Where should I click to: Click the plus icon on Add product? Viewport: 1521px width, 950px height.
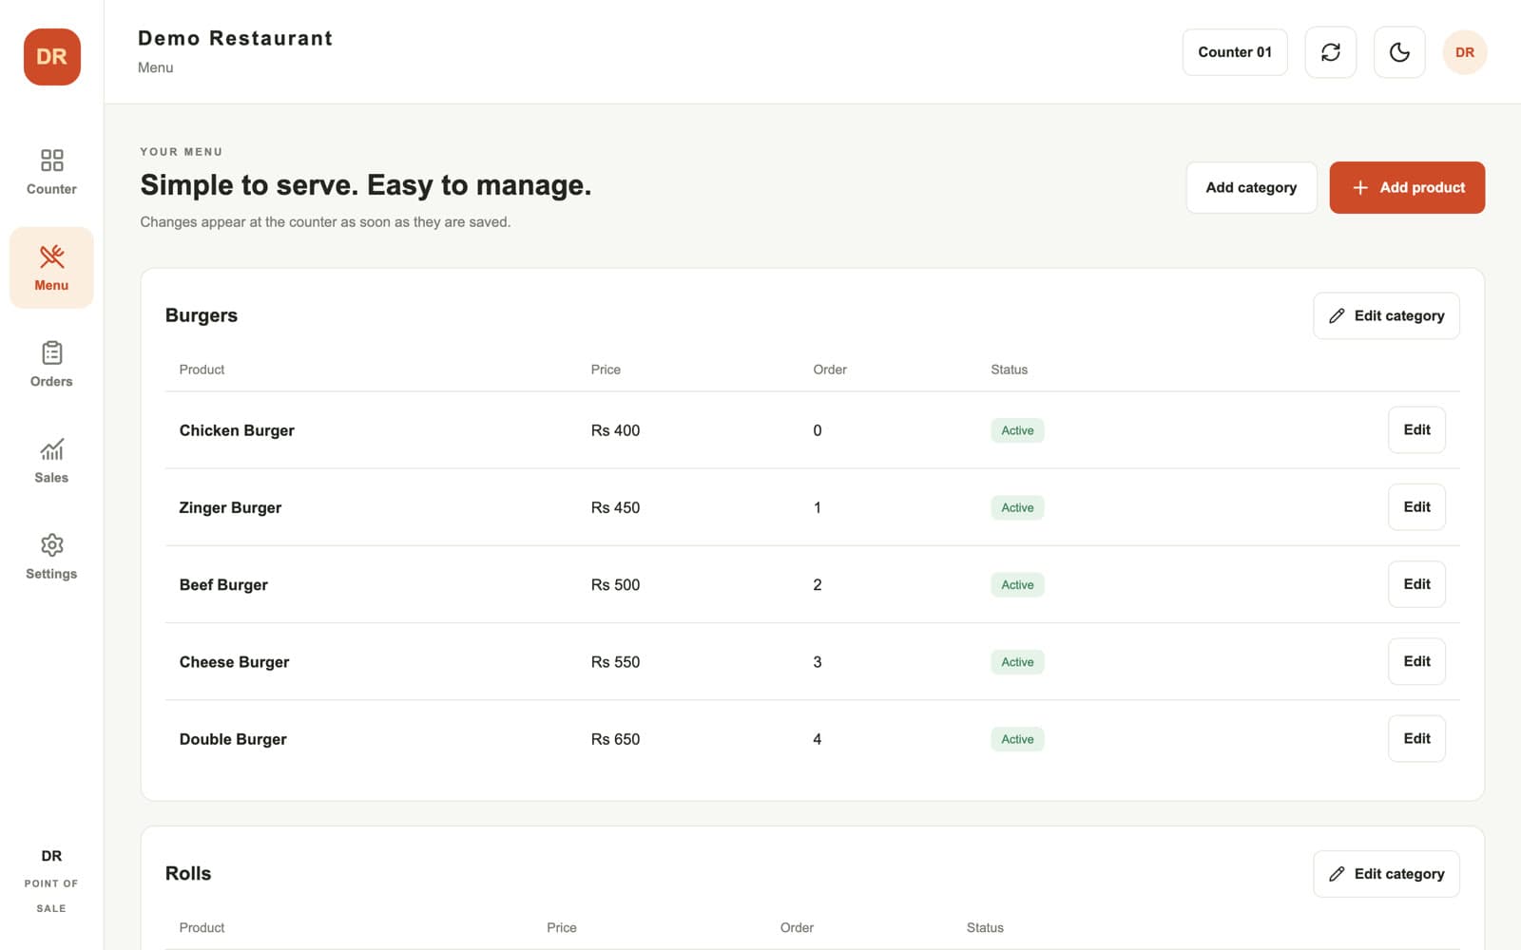point(1359,188)
